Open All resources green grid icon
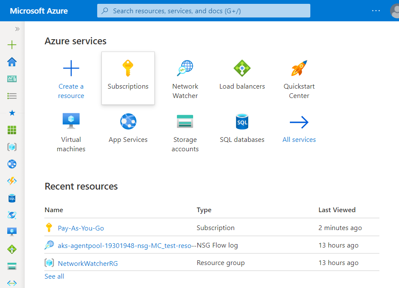Viewport: 399px width, 288px height. click(12, 130)
